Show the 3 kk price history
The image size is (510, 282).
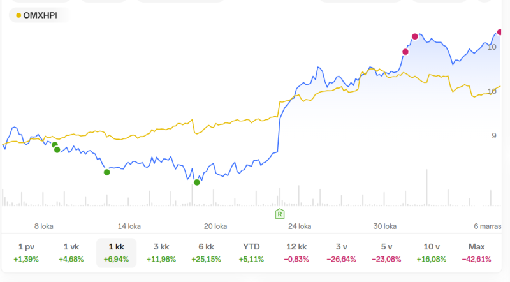click(x=161, y=253)
